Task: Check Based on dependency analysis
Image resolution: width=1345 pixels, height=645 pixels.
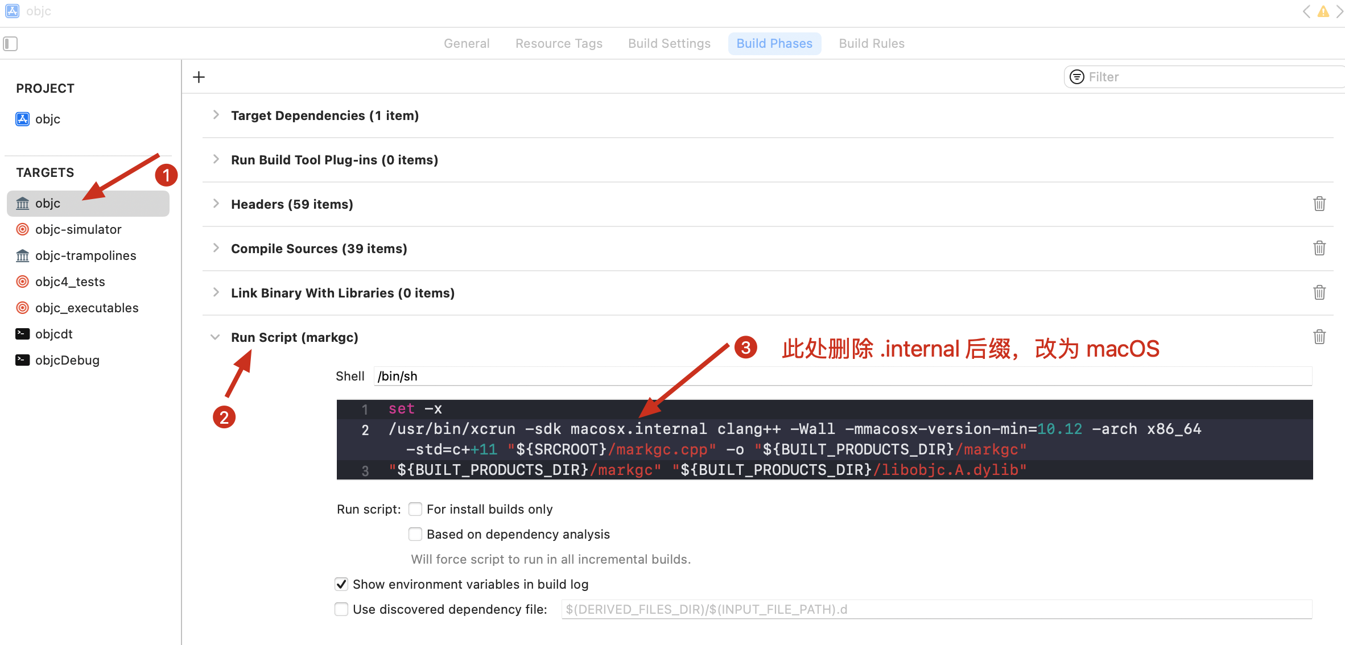Action: [415, 534]
